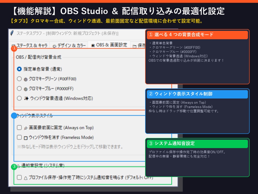Choose クロマキーブルー (#0000FF) radio option

(x=19, y=88)
